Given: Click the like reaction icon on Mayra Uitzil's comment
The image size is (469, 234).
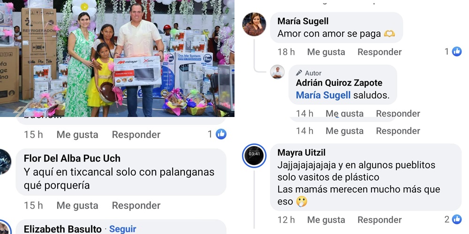Looking at the screenshot, I should point(456,219).
